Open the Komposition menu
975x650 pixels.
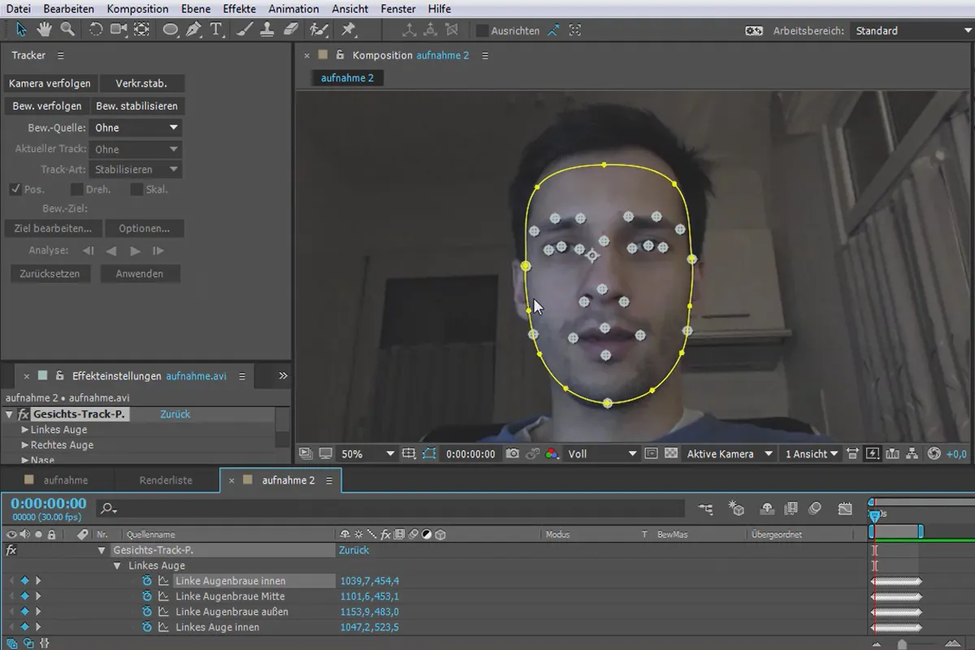[x=137, y=9]
